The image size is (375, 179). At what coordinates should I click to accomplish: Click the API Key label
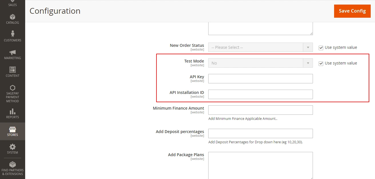[x=197, y=77]
